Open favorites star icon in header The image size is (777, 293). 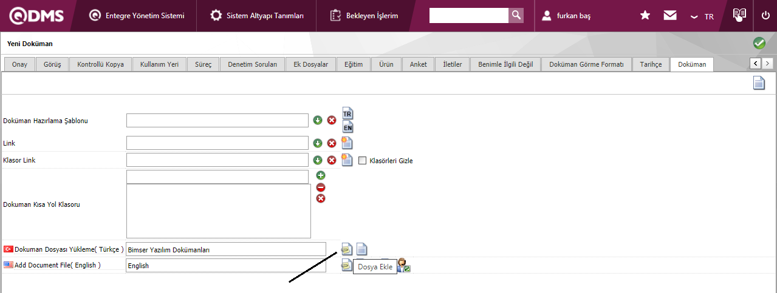tap(645, 16)
